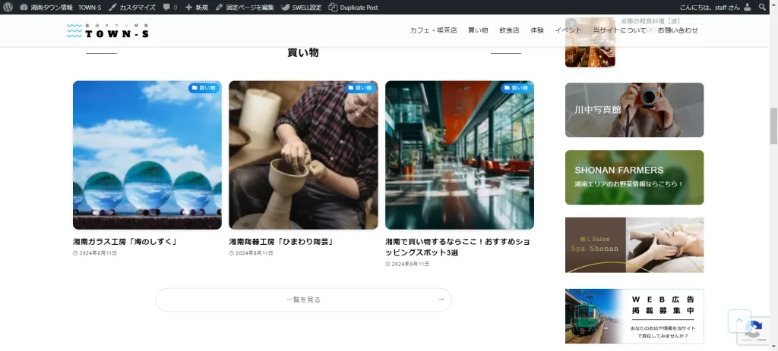Click the TOWN-S site logo
The width and height of the screenshot is (778, 351).
click(108, 30)
